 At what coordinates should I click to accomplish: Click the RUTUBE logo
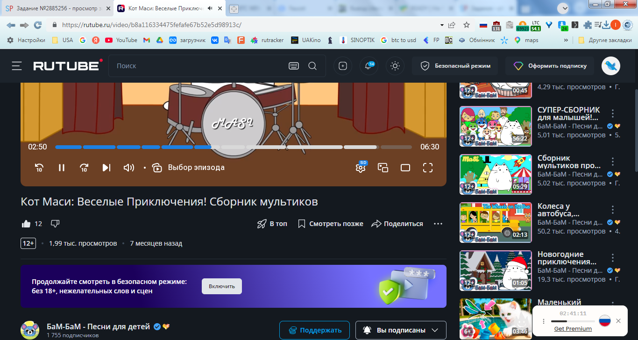(x=68, y=66)
